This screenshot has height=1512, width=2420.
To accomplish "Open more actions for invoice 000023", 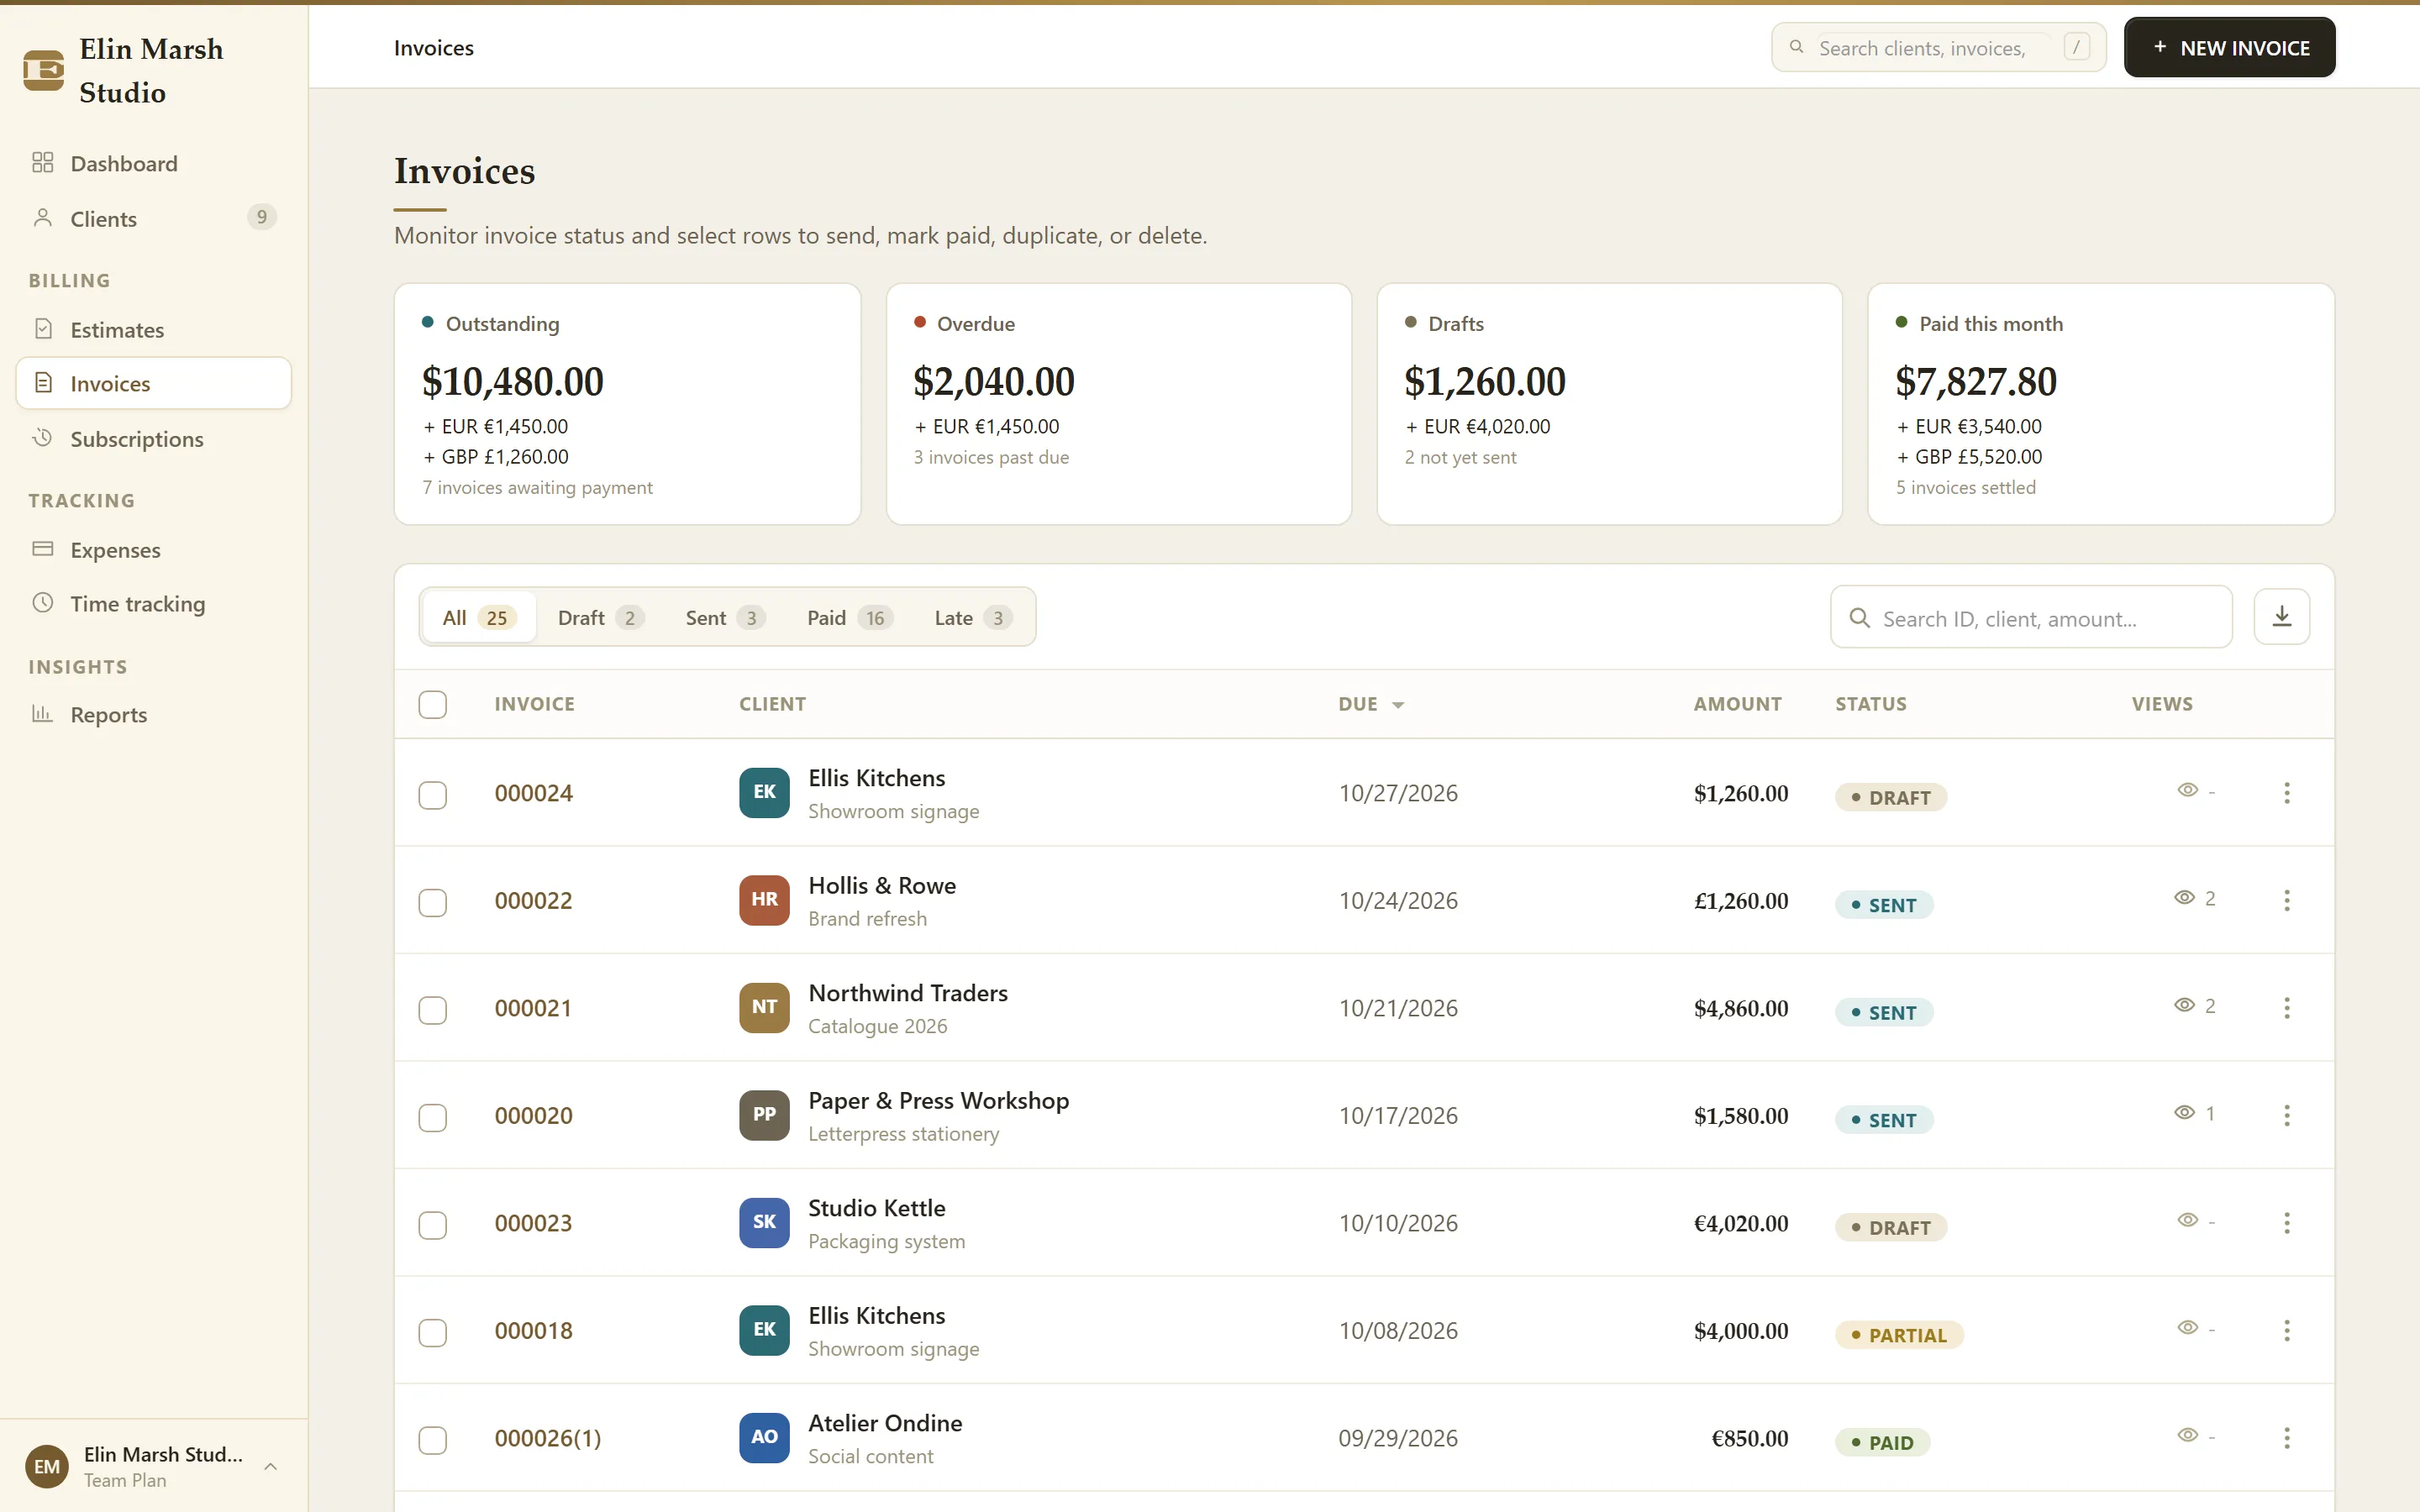I will [x=2286, y=1223].
